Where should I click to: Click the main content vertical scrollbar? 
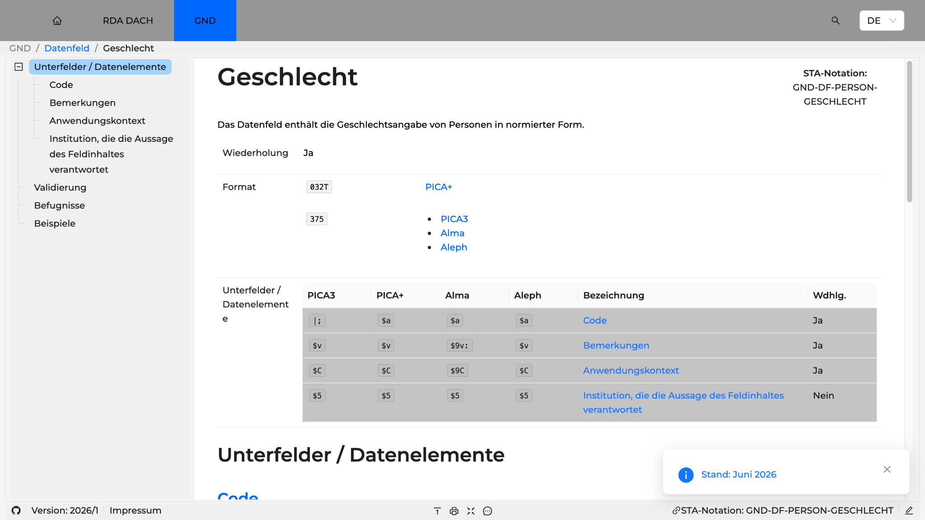pyautogui.click(x=909, y=132)
